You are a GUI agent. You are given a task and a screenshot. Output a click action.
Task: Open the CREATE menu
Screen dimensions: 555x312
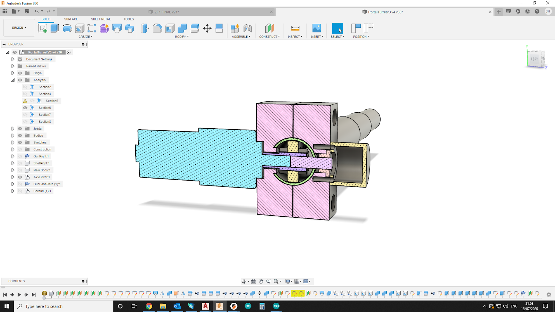85,37
